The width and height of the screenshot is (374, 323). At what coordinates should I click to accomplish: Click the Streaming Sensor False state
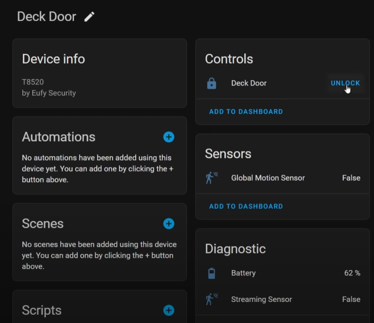point(351,300)
